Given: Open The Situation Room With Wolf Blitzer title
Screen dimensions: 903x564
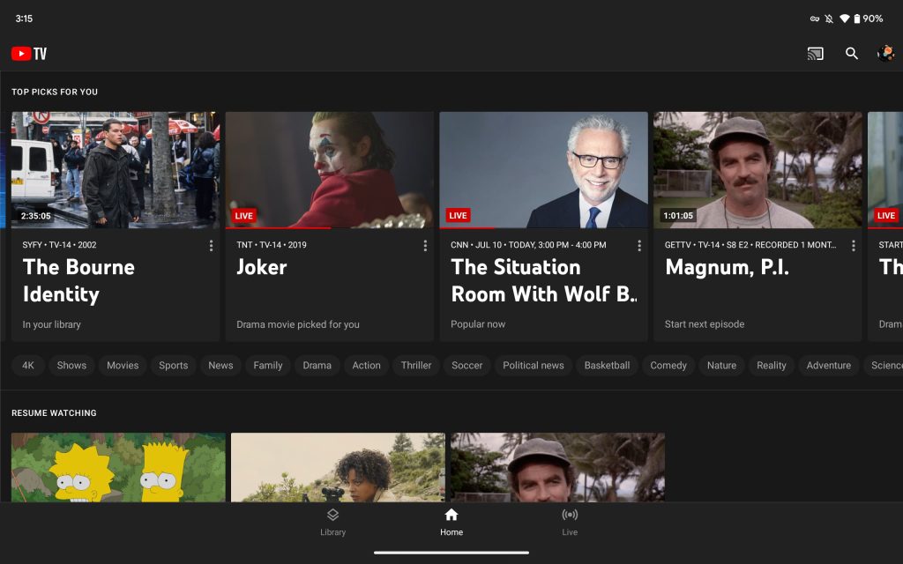Looking at the screenshot, I should 543,280.
